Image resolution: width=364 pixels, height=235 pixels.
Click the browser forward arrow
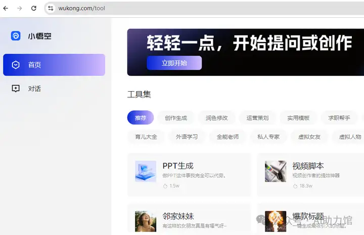20,9
